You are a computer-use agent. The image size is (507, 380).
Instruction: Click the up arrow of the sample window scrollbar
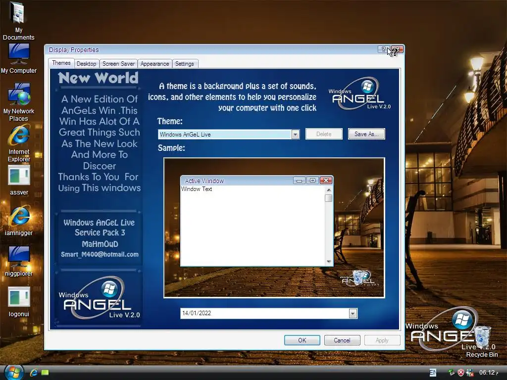pos(329,190)
